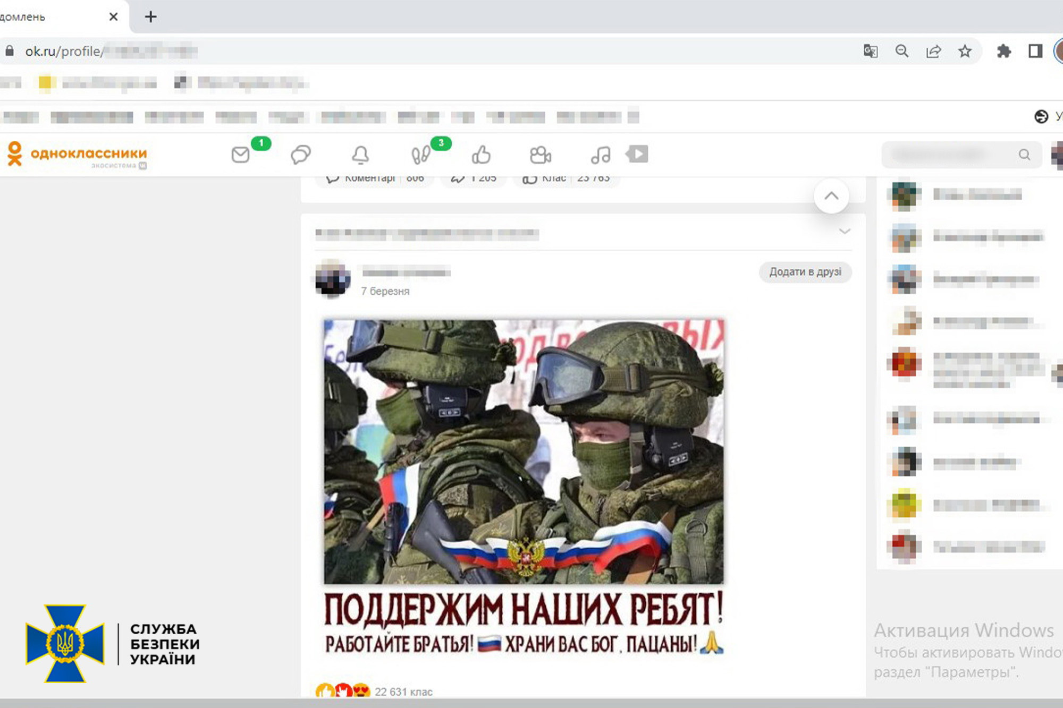This screenshot has width=1063, height=708.
Task: Click the browser translate page icon
Action: pyautogui.click(x=870, y=51)
